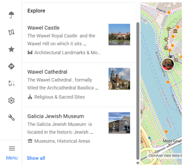Click the museum POI icon on map
The width and height of the screenshot is (183, 167).
click(x=175, y=31)
